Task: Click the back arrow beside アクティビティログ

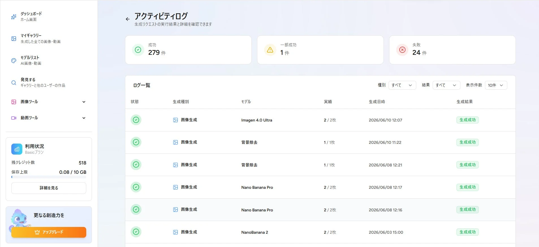Action: click(128, 19)
